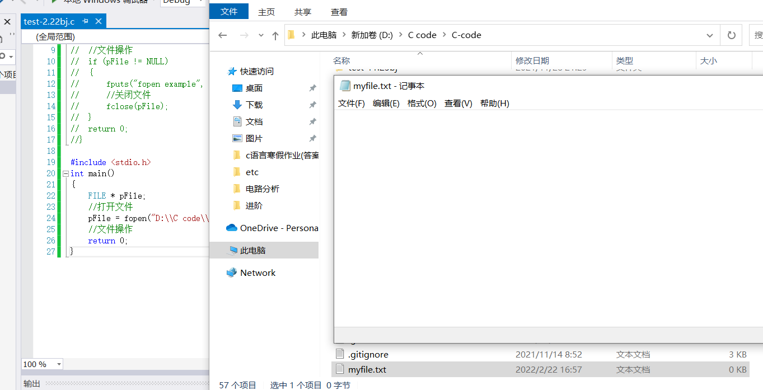763x390 pixels.
Task: Expand the chevron after 新加卷 (D:)
Action: (x=401, y=35)
